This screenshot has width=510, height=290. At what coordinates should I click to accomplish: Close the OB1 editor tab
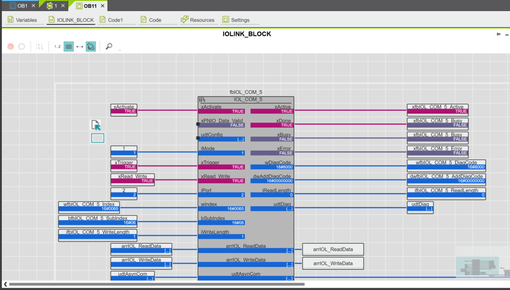[x=33, y=6]
